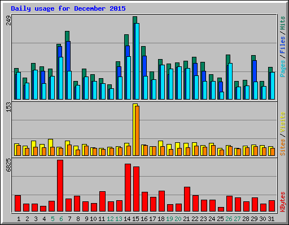Select day label 8 on the x-axis
Image resolution: width=289 pixels, height=225 pixels.
(78, 219)
